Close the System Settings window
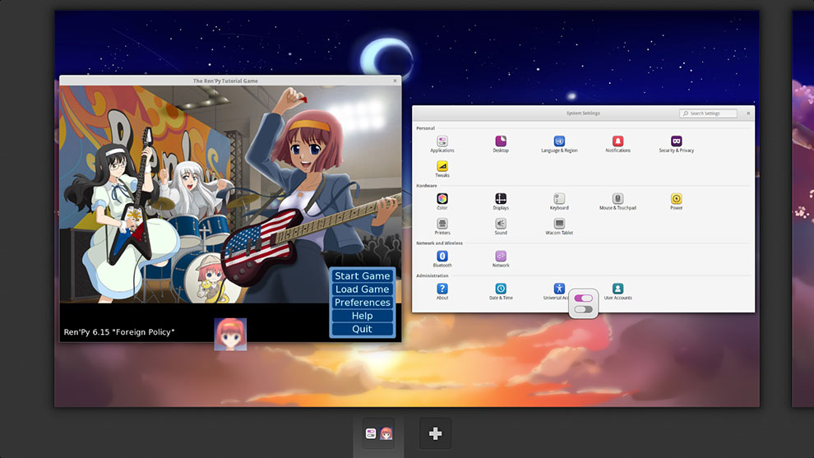 (748, 113)
